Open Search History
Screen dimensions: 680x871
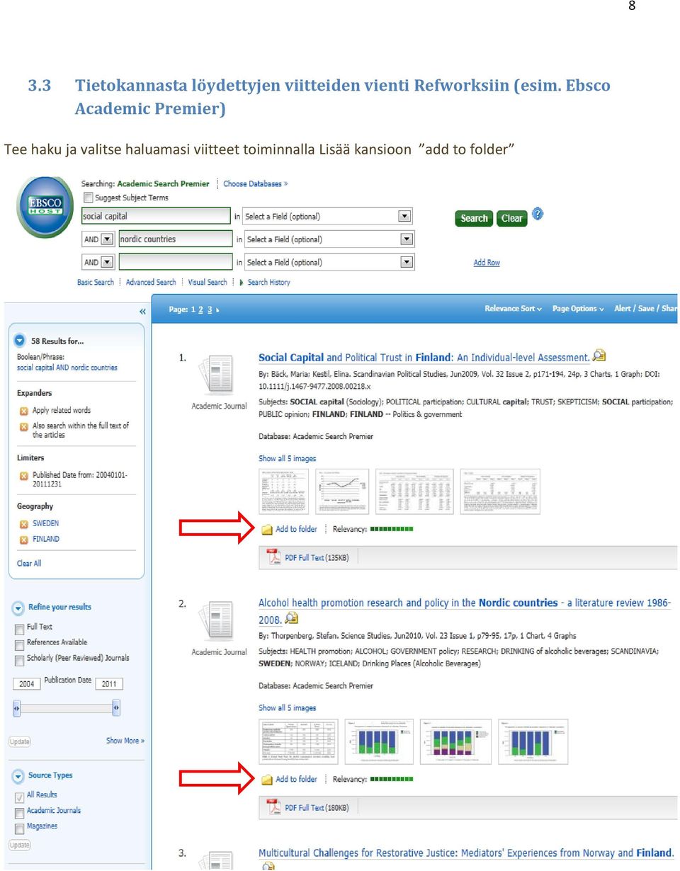(268, 282)
